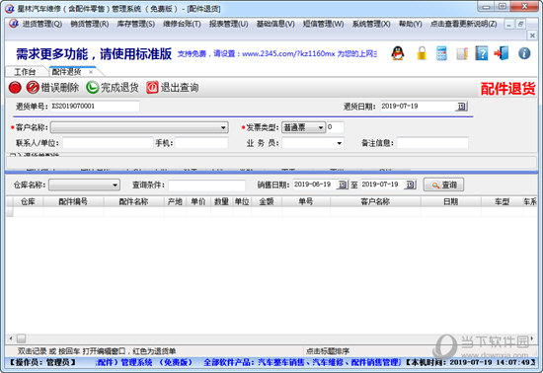
Task: Expand the 客户名称 dropdown
Action: (223, 127)
